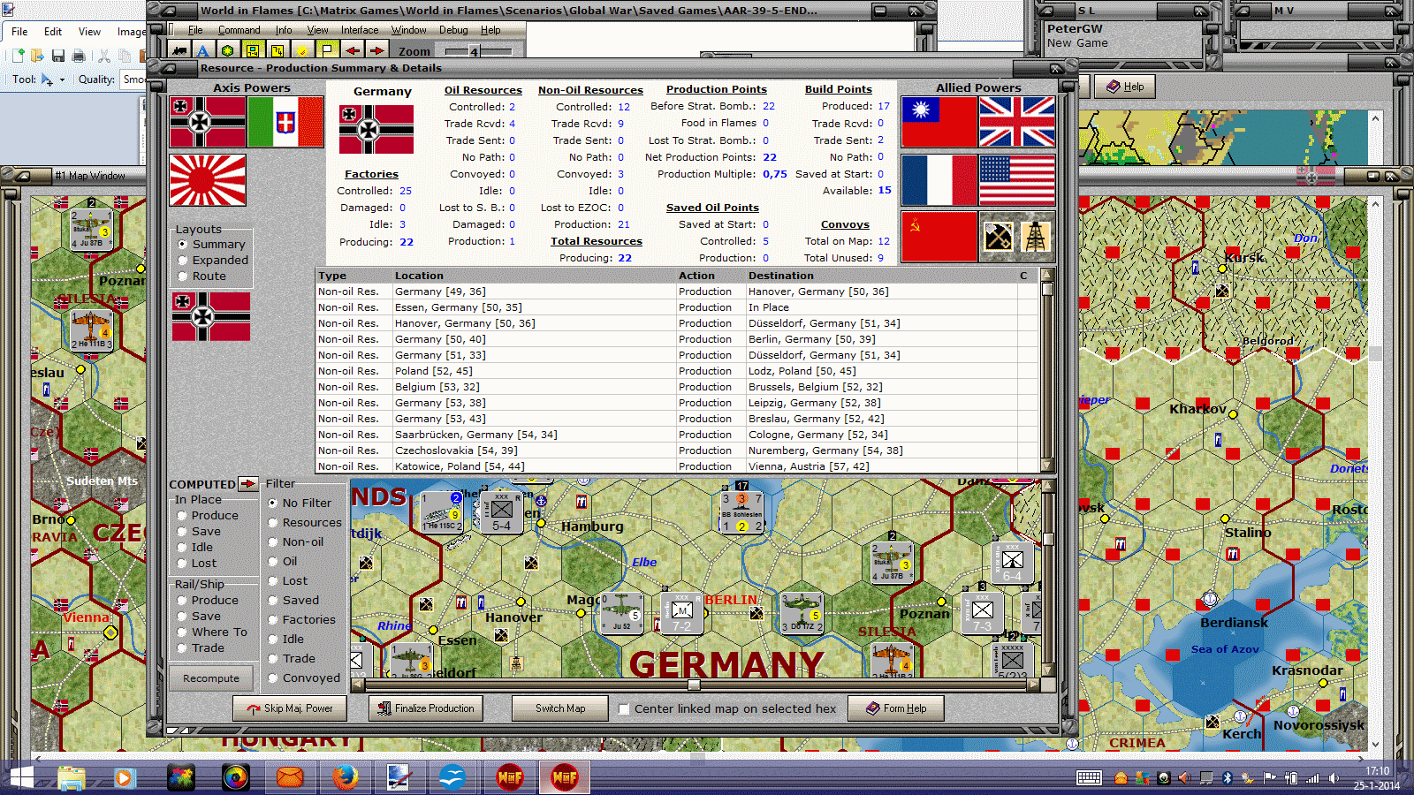The height and width of the screenshot is (795, 1414).
Task: Click the linked map vertical scrollbar thumb
Action: 1048,540
